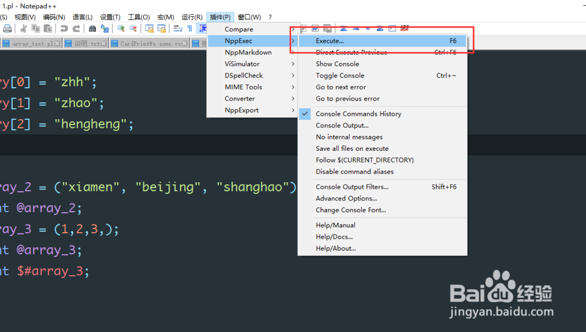
Task: Click the Compare last-difference icon
Action: point(380,28)
